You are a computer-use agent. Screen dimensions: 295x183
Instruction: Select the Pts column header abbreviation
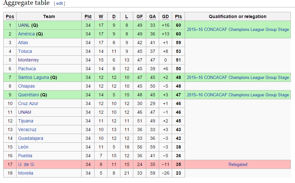[178, 16]
